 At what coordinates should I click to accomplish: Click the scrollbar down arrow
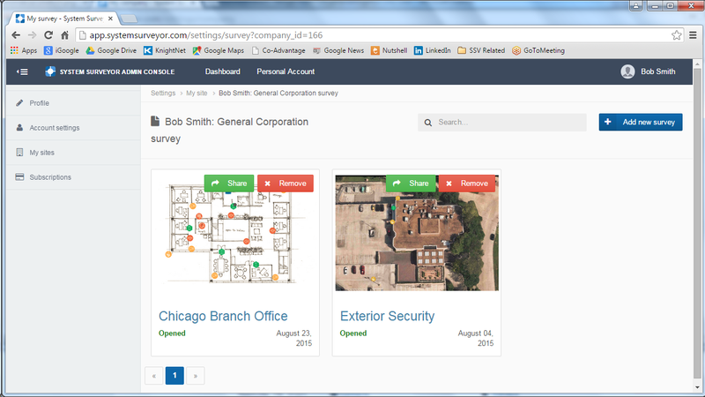pyautogui.click(x=697, y=387)
